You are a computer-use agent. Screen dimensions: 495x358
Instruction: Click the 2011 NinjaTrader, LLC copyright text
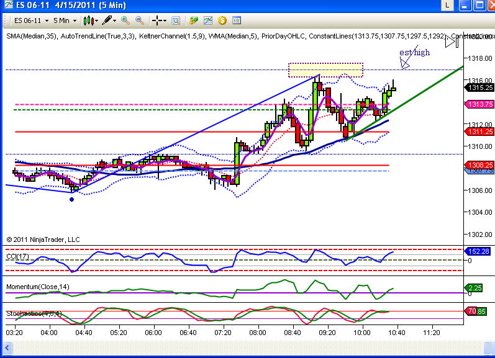(43, 239)
